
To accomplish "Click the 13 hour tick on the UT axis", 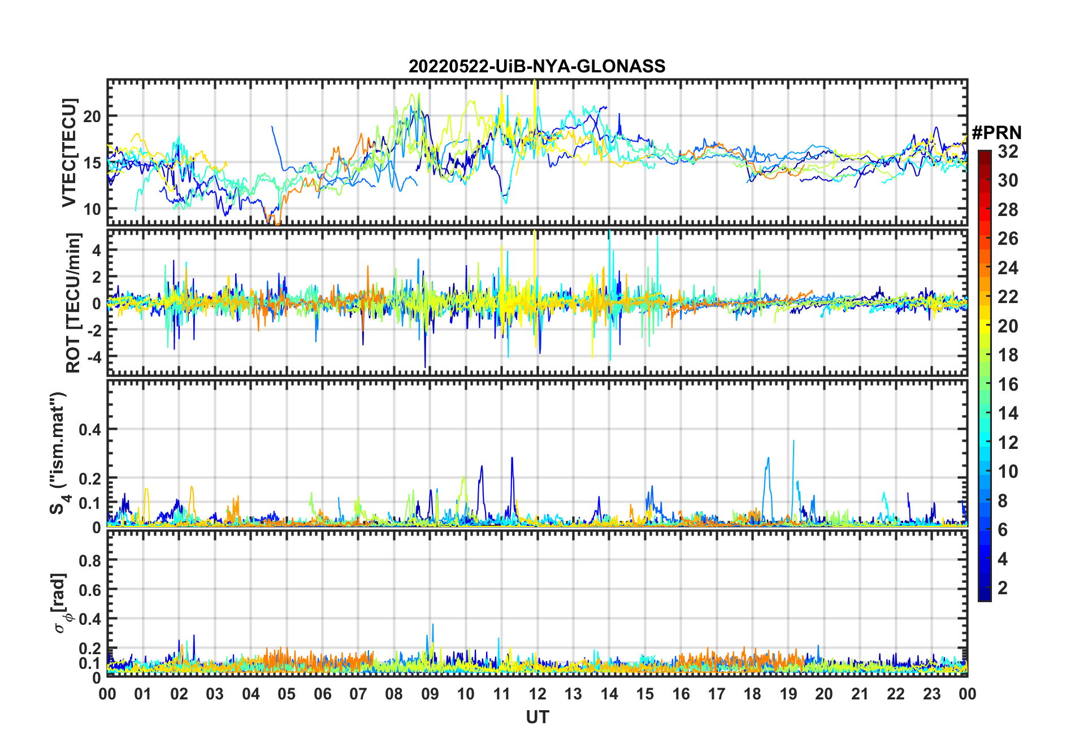I will point(573,694).
